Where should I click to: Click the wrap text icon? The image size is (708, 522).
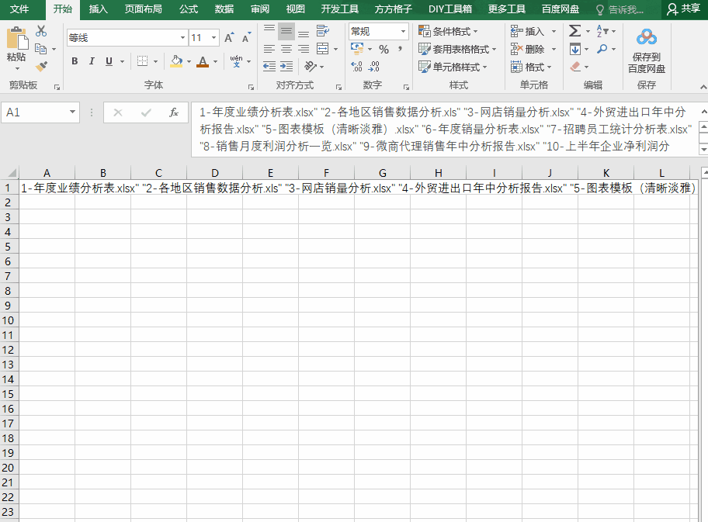pyautogui.click(x=322, y=31)
